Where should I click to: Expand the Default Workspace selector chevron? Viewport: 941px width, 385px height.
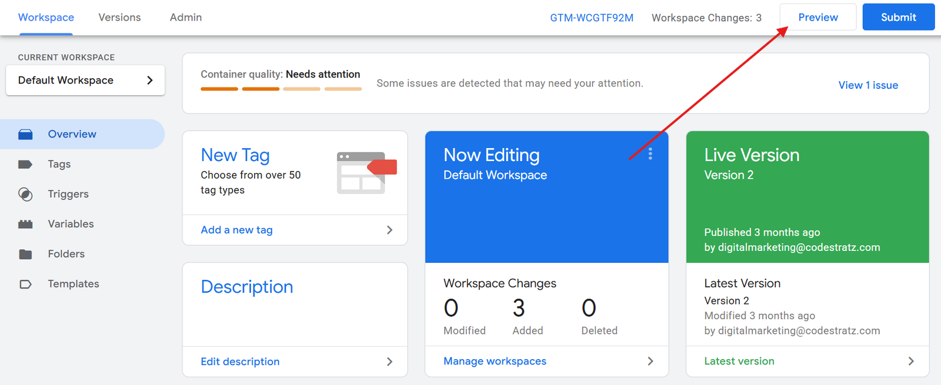(150, 81)
